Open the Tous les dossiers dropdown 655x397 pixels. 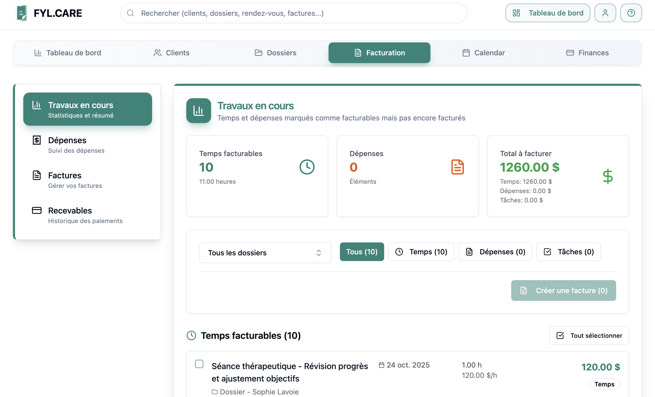click(x=265, y=253)
